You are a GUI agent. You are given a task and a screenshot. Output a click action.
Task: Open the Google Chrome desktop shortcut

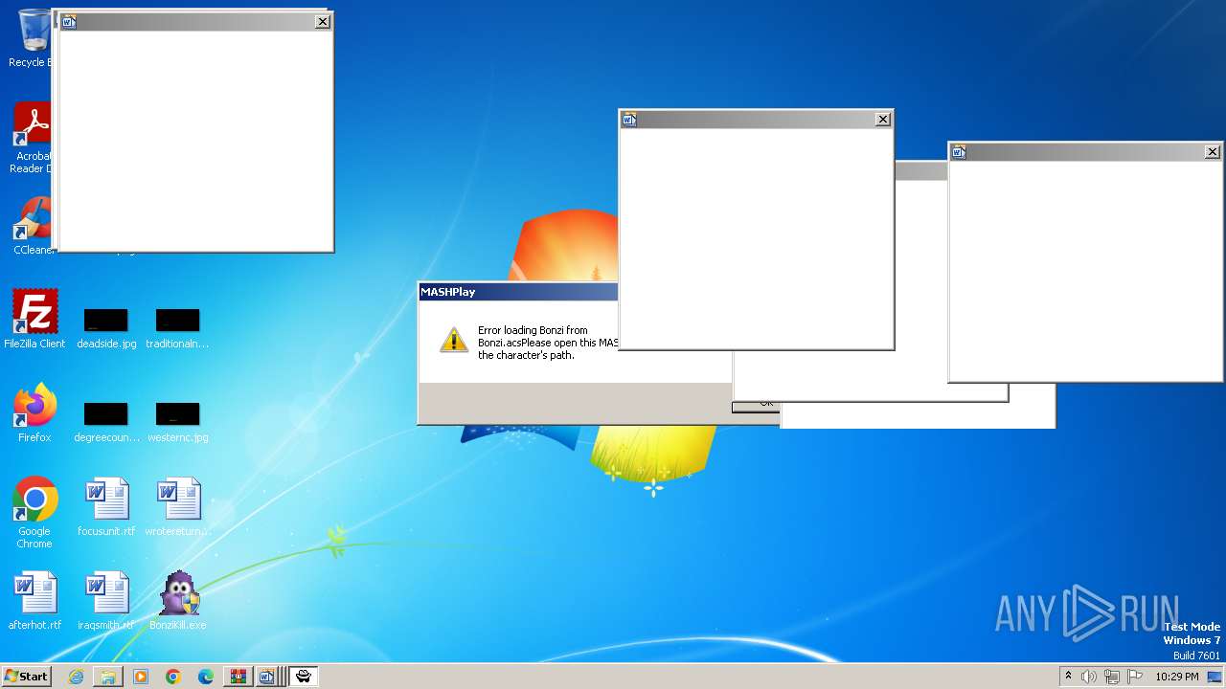[x=34, y=512]
